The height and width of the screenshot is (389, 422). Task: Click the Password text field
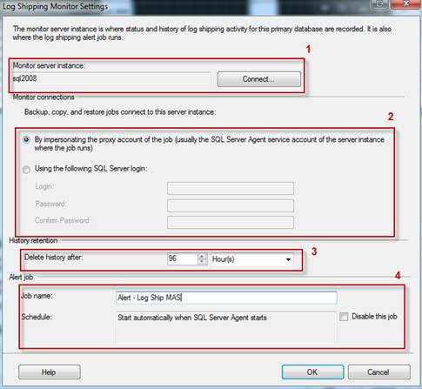click(231, 205)
